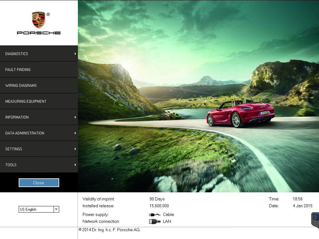Expand the Data Administration submenu arrow
This screenshot has height=239, width=319.
click(x=75, y=133)
